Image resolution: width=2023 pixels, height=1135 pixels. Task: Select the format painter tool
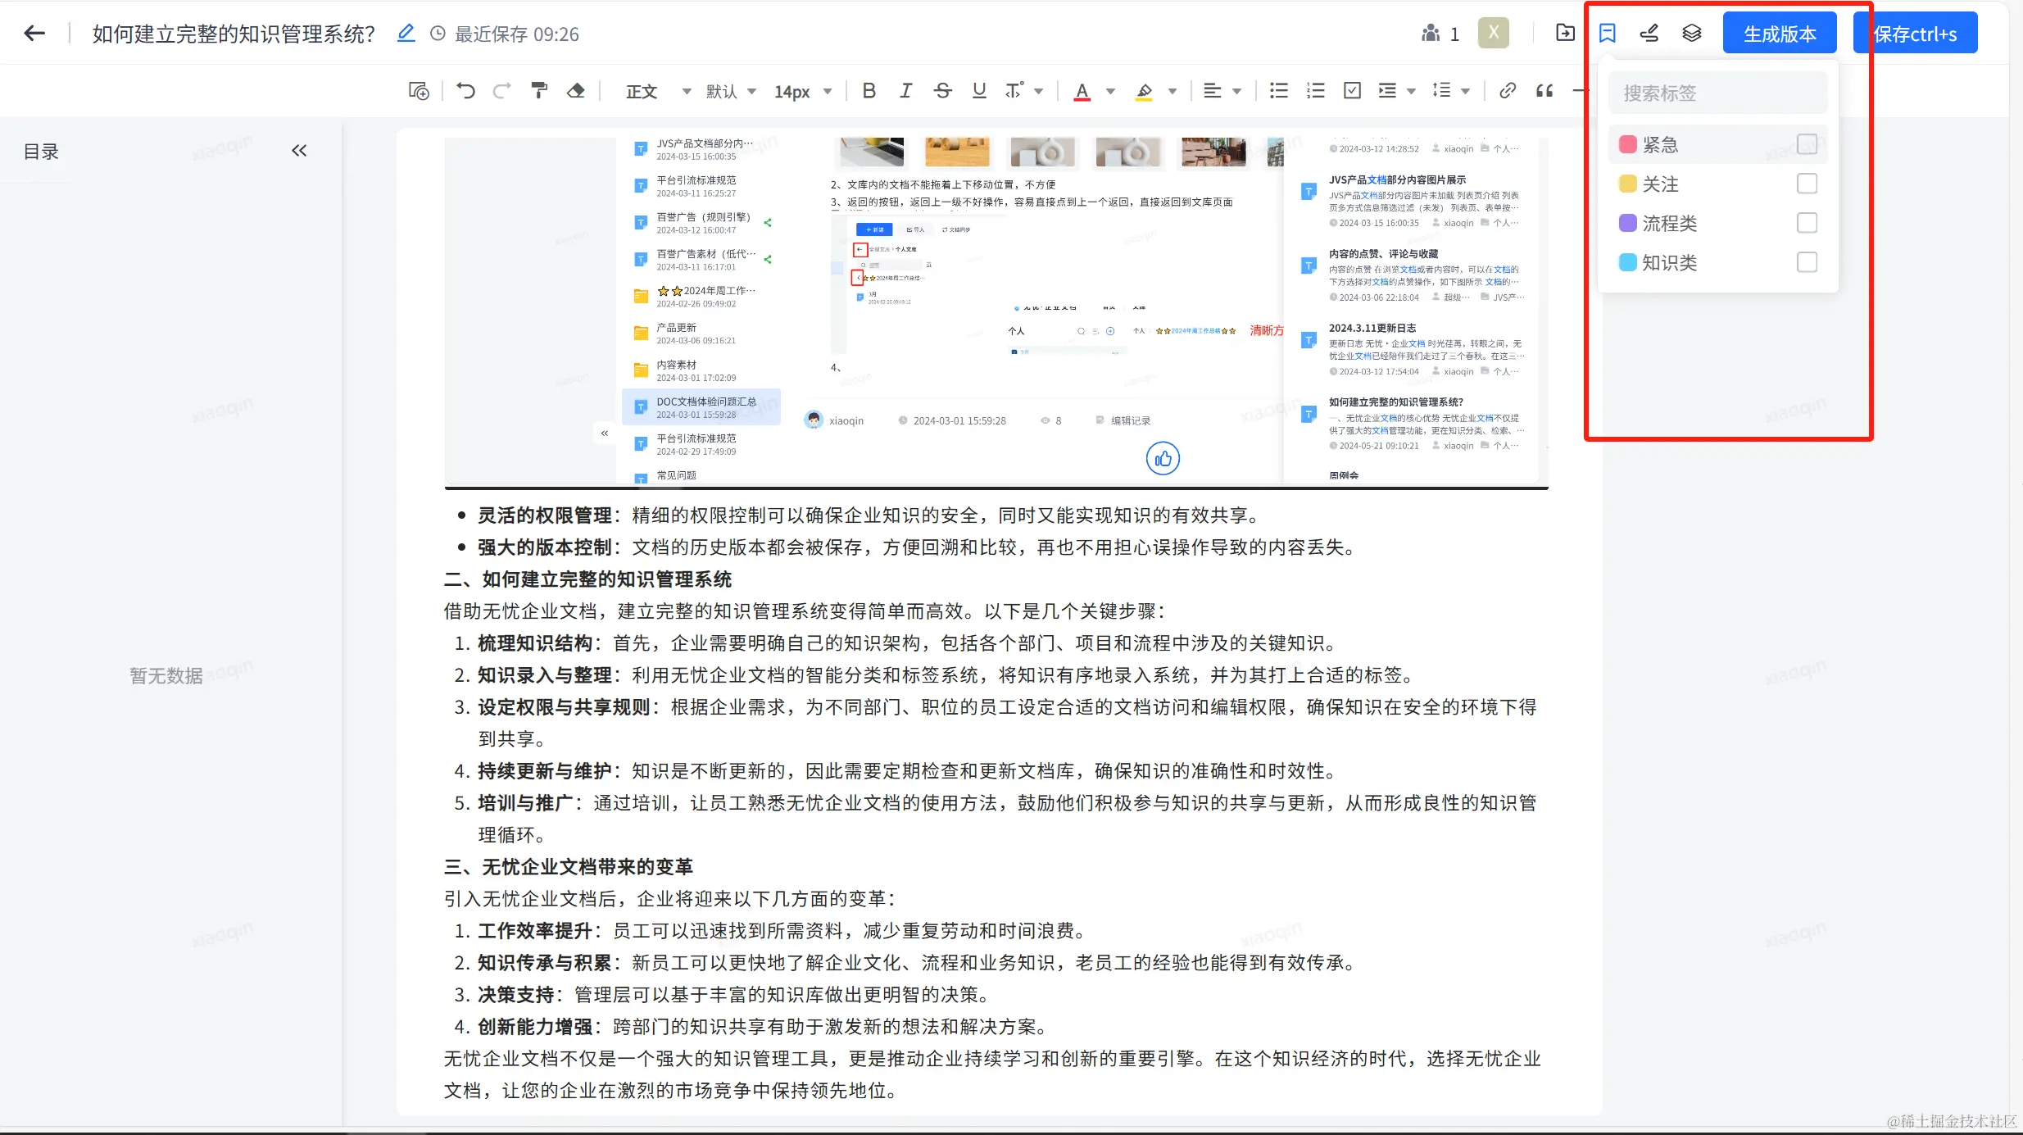[539, 91]
